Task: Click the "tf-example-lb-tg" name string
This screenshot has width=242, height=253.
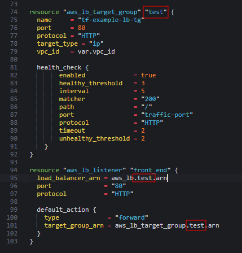Action: pos(111,20)
